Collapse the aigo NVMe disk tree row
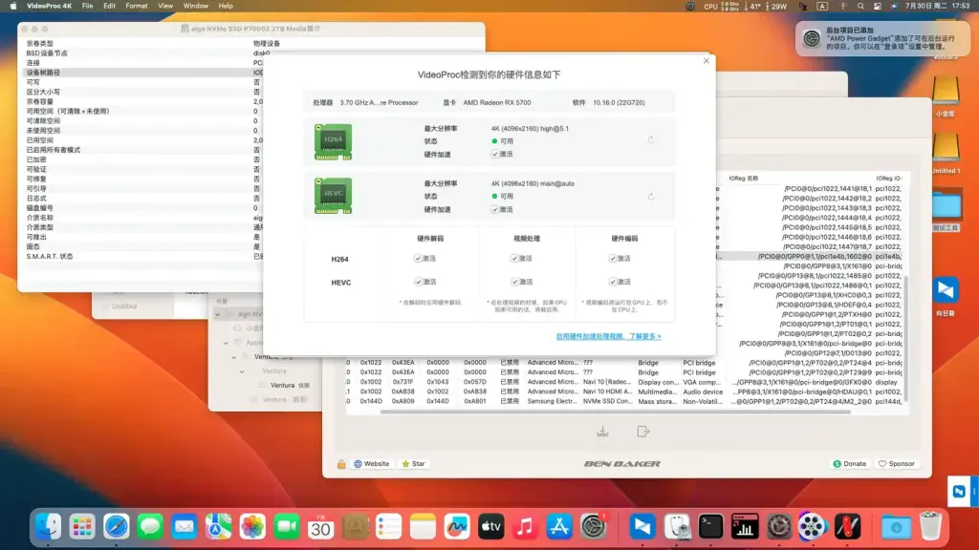Viewport: 979px width, 550px height. click(218, 314)
